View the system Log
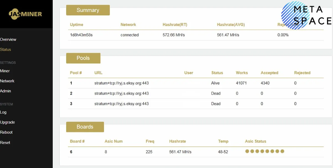The image size is (333, 168). click(x=3, y=112)
